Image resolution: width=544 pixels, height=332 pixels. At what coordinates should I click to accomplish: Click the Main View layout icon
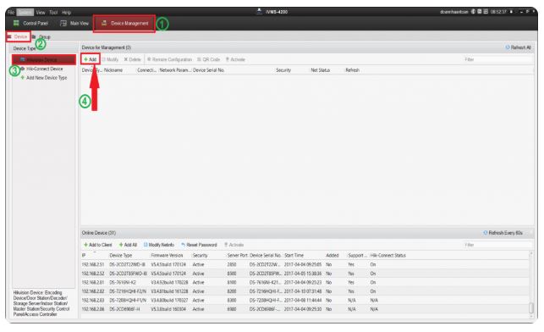63,23
